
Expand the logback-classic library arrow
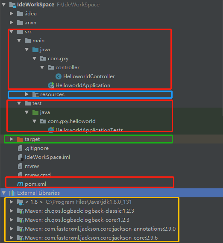click(11, 211)
